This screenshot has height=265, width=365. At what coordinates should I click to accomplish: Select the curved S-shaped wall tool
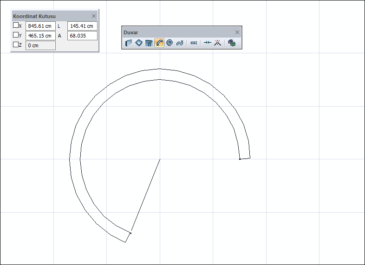click(x=180, y=43)
